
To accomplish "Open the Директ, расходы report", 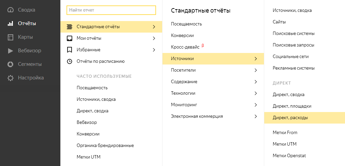I will 290,118.
